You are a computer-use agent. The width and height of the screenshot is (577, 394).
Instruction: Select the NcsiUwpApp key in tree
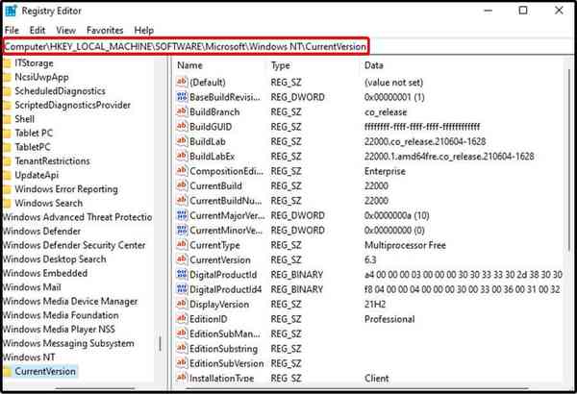(x=41, y=77)
